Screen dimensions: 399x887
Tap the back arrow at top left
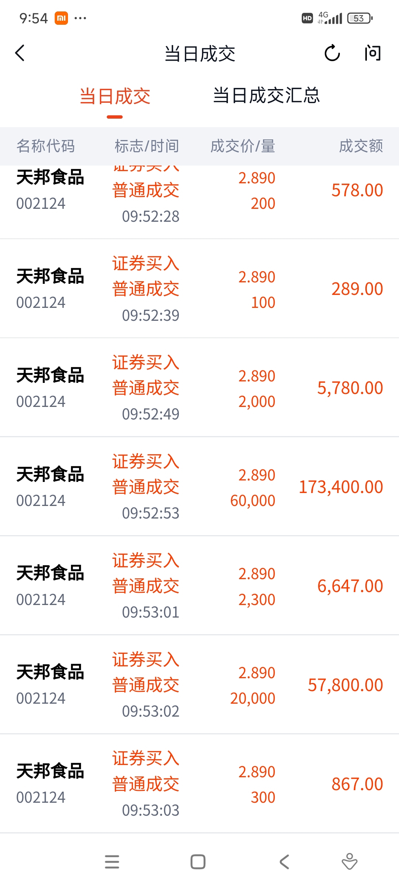(20, 53)
